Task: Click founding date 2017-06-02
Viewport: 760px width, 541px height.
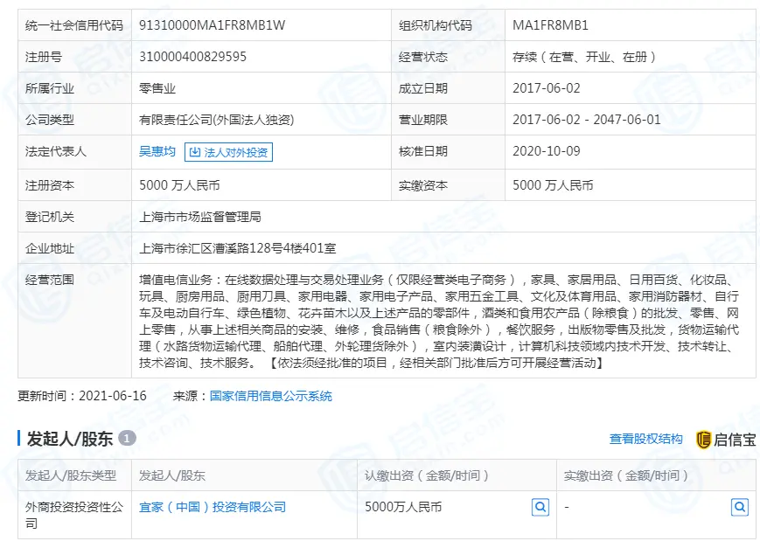Action: click(547, 88)
